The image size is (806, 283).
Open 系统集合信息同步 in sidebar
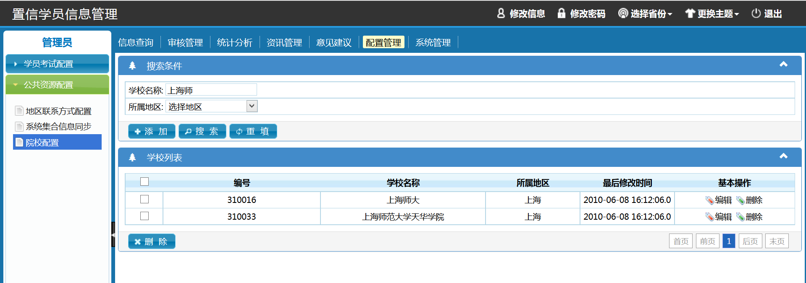(58, 127)
